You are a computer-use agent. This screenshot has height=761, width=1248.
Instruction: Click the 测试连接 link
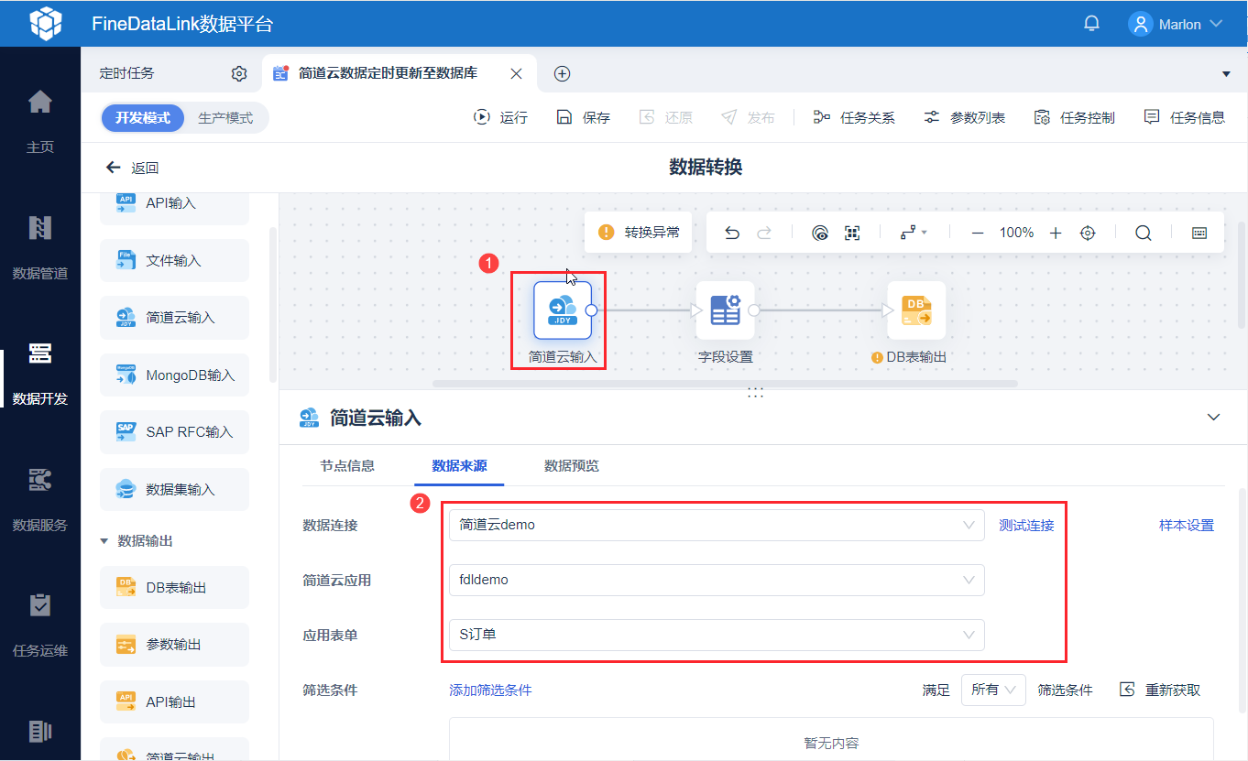point(1026,526)
